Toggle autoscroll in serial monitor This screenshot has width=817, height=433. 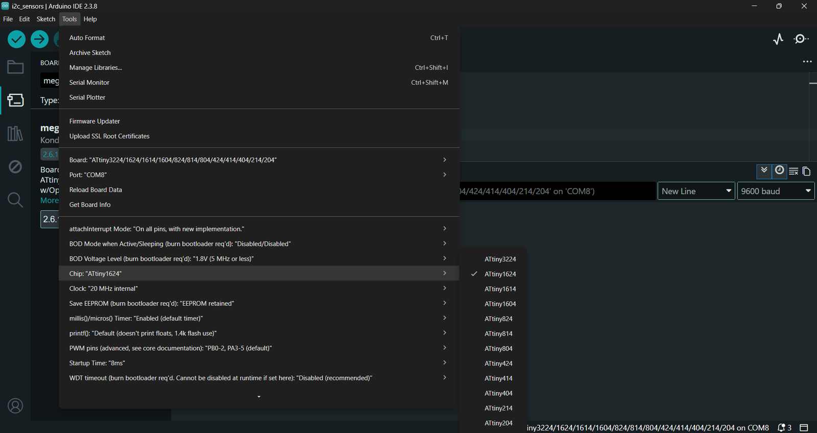pyautogui.click(x=764, y=171)
